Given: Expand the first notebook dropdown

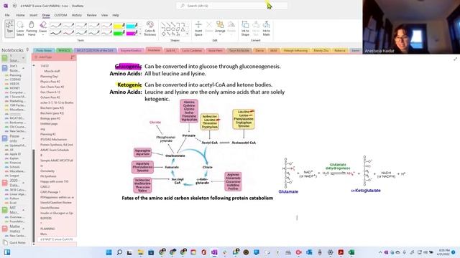Looking at the screenshot, I should pos(24,58).
